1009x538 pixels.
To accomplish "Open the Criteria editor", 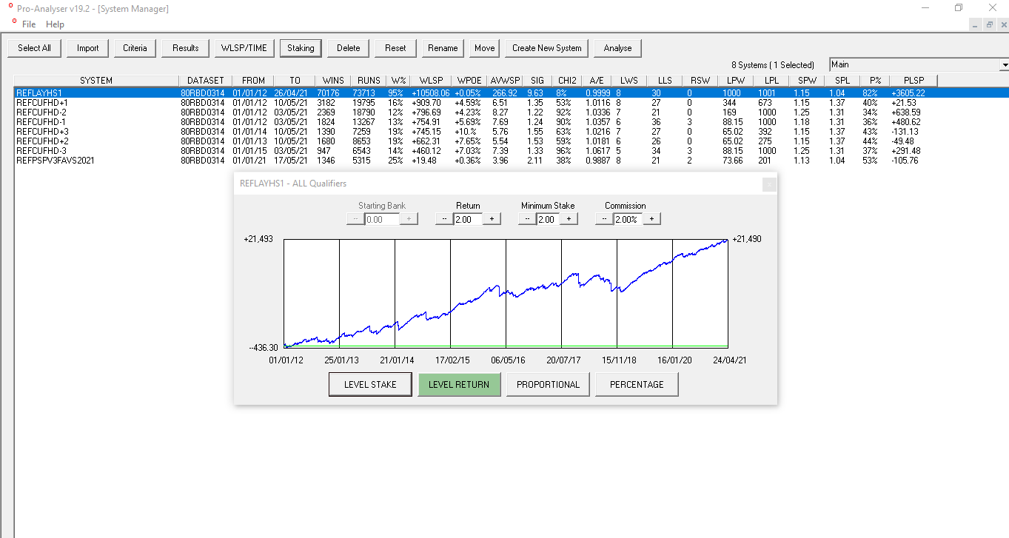I will (135, 48).
